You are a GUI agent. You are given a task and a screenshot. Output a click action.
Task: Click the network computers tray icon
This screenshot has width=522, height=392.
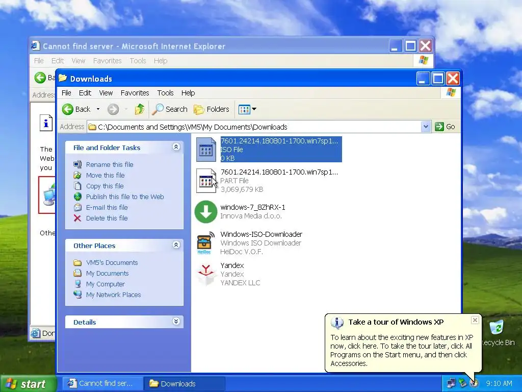tap(451, 383)
